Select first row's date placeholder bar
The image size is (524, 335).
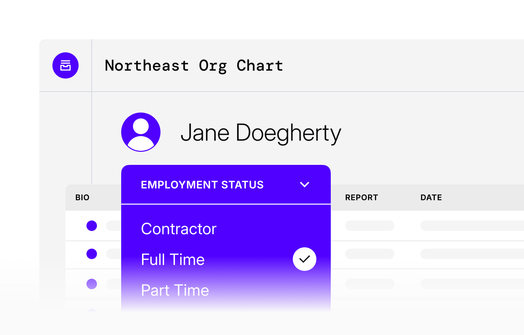(472, 226)
